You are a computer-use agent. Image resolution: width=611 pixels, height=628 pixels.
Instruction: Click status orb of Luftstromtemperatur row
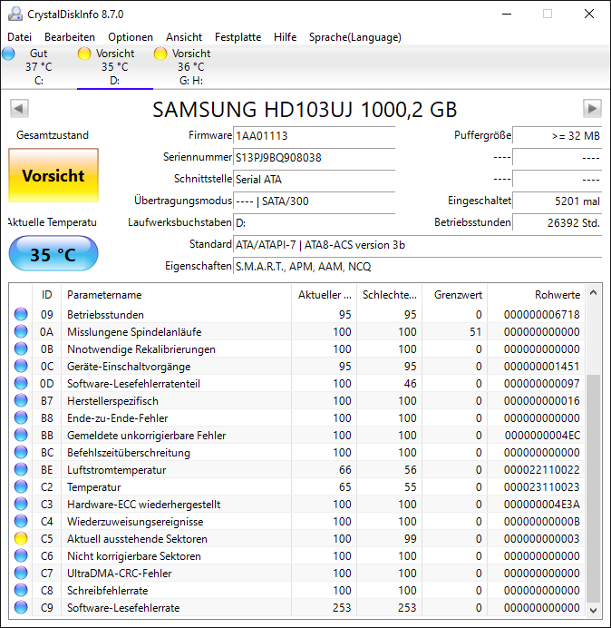[21, 469]
